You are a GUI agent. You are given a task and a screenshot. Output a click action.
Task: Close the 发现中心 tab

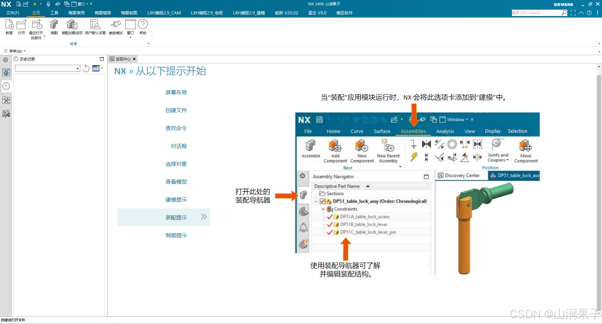tap(134, 59)
